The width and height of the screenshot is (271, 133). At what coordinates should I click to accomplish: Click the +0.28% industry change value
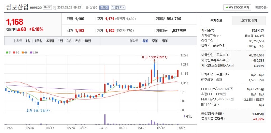(259, 119)
